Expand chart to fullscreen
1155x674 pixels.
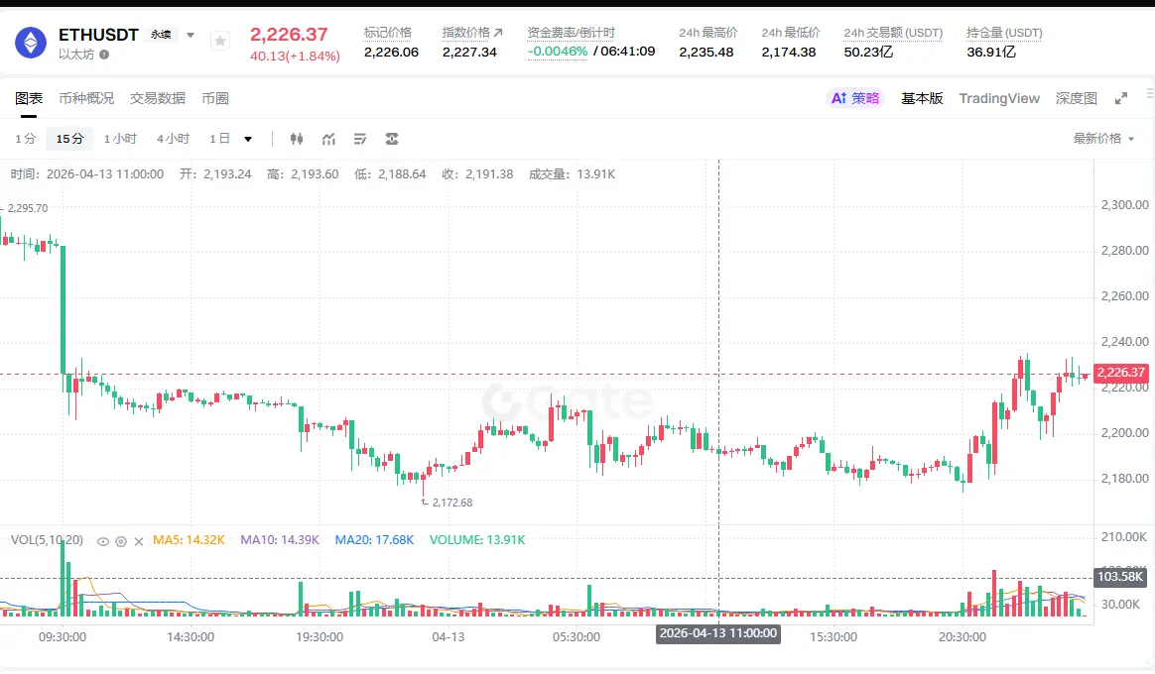point(1121,98)
